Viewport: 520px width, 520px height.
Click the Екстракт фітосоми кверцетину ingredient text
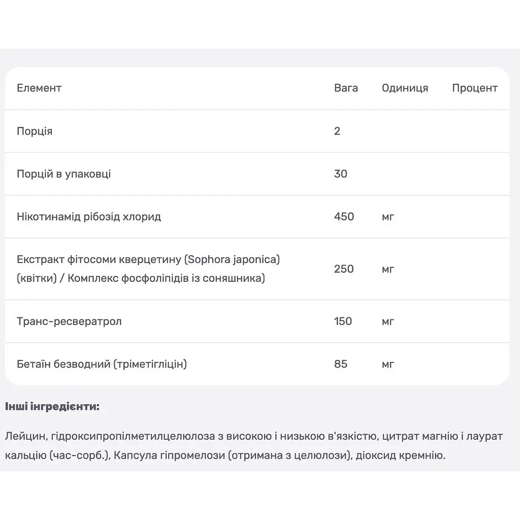point(148,269)
